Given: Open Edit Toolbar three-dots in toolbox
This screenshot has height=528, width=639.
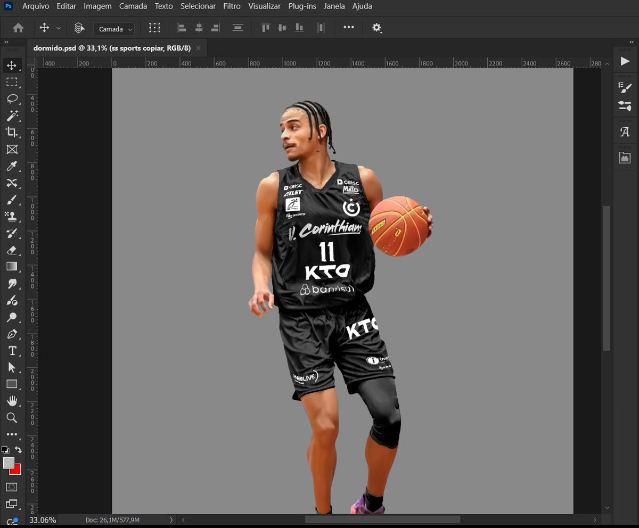Looking at the screenshot, I should [12, 434].
